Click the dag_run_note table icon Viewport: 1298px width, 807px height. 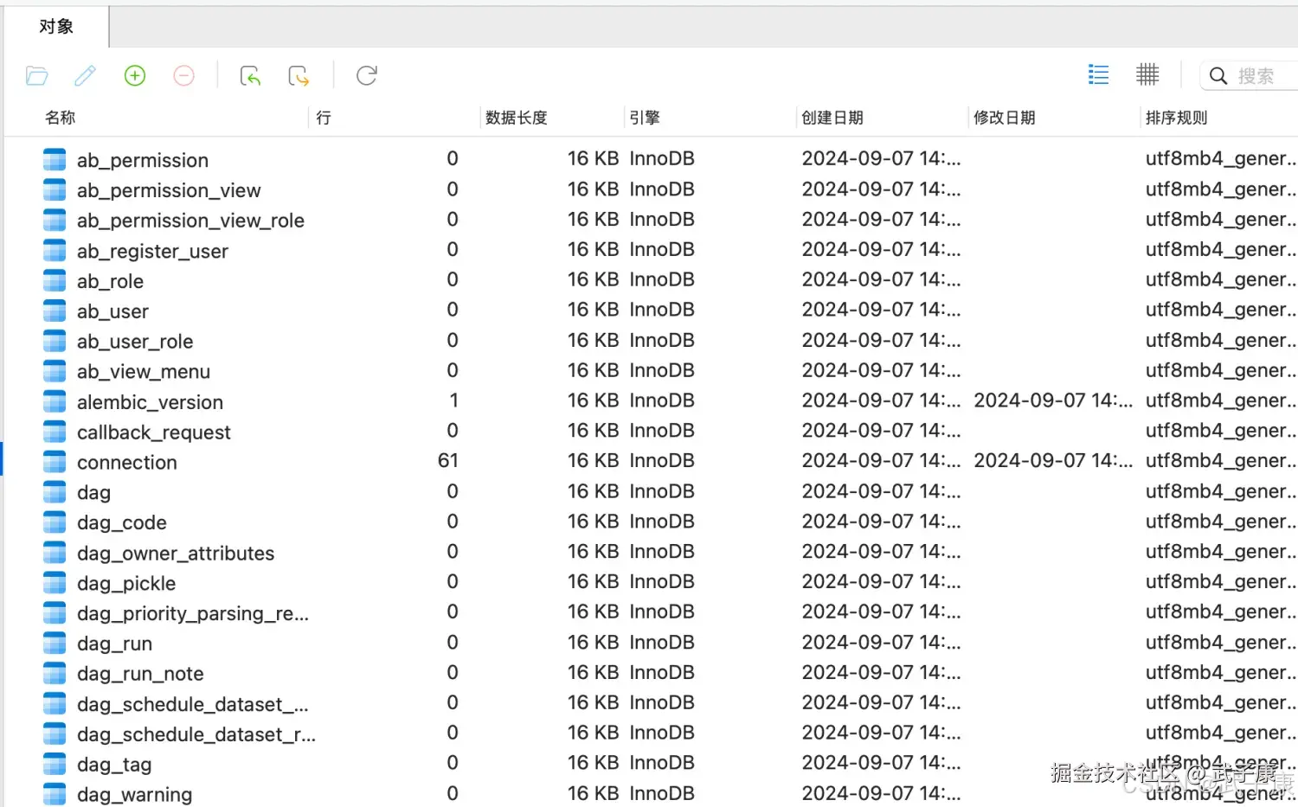click(55, 674)
